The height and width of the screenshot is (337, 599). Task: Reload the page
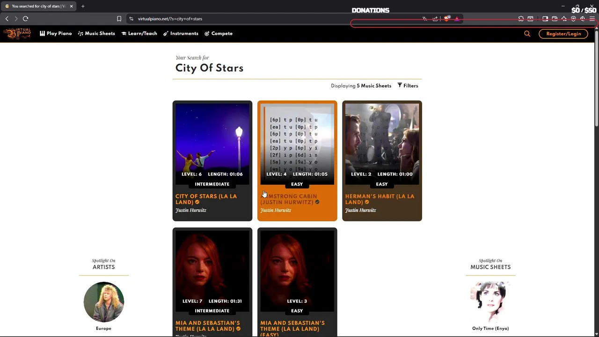tap(26, 19)
